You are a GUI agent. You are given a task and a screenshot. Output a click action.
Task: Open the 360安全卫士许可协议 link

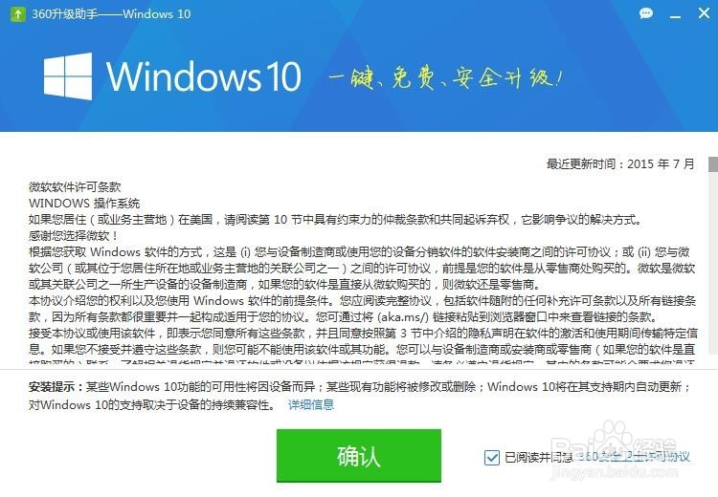point(633,457)
